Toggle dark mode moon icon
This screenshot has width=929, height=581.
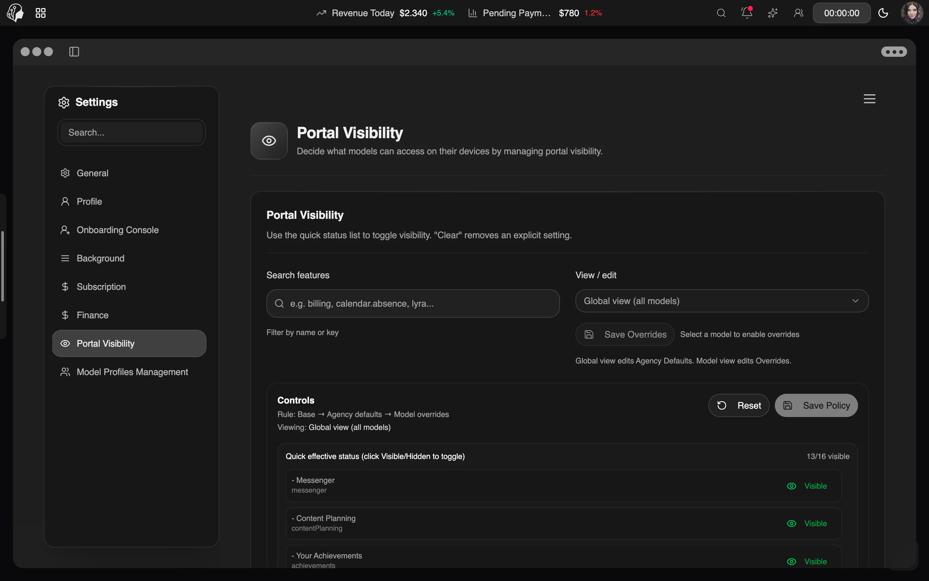pyautogui.click(x=883, y=13)
